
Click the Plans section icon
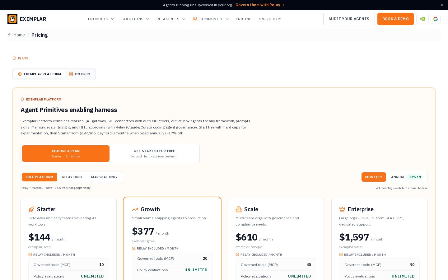pyautogui.click(x=14, y=58)
